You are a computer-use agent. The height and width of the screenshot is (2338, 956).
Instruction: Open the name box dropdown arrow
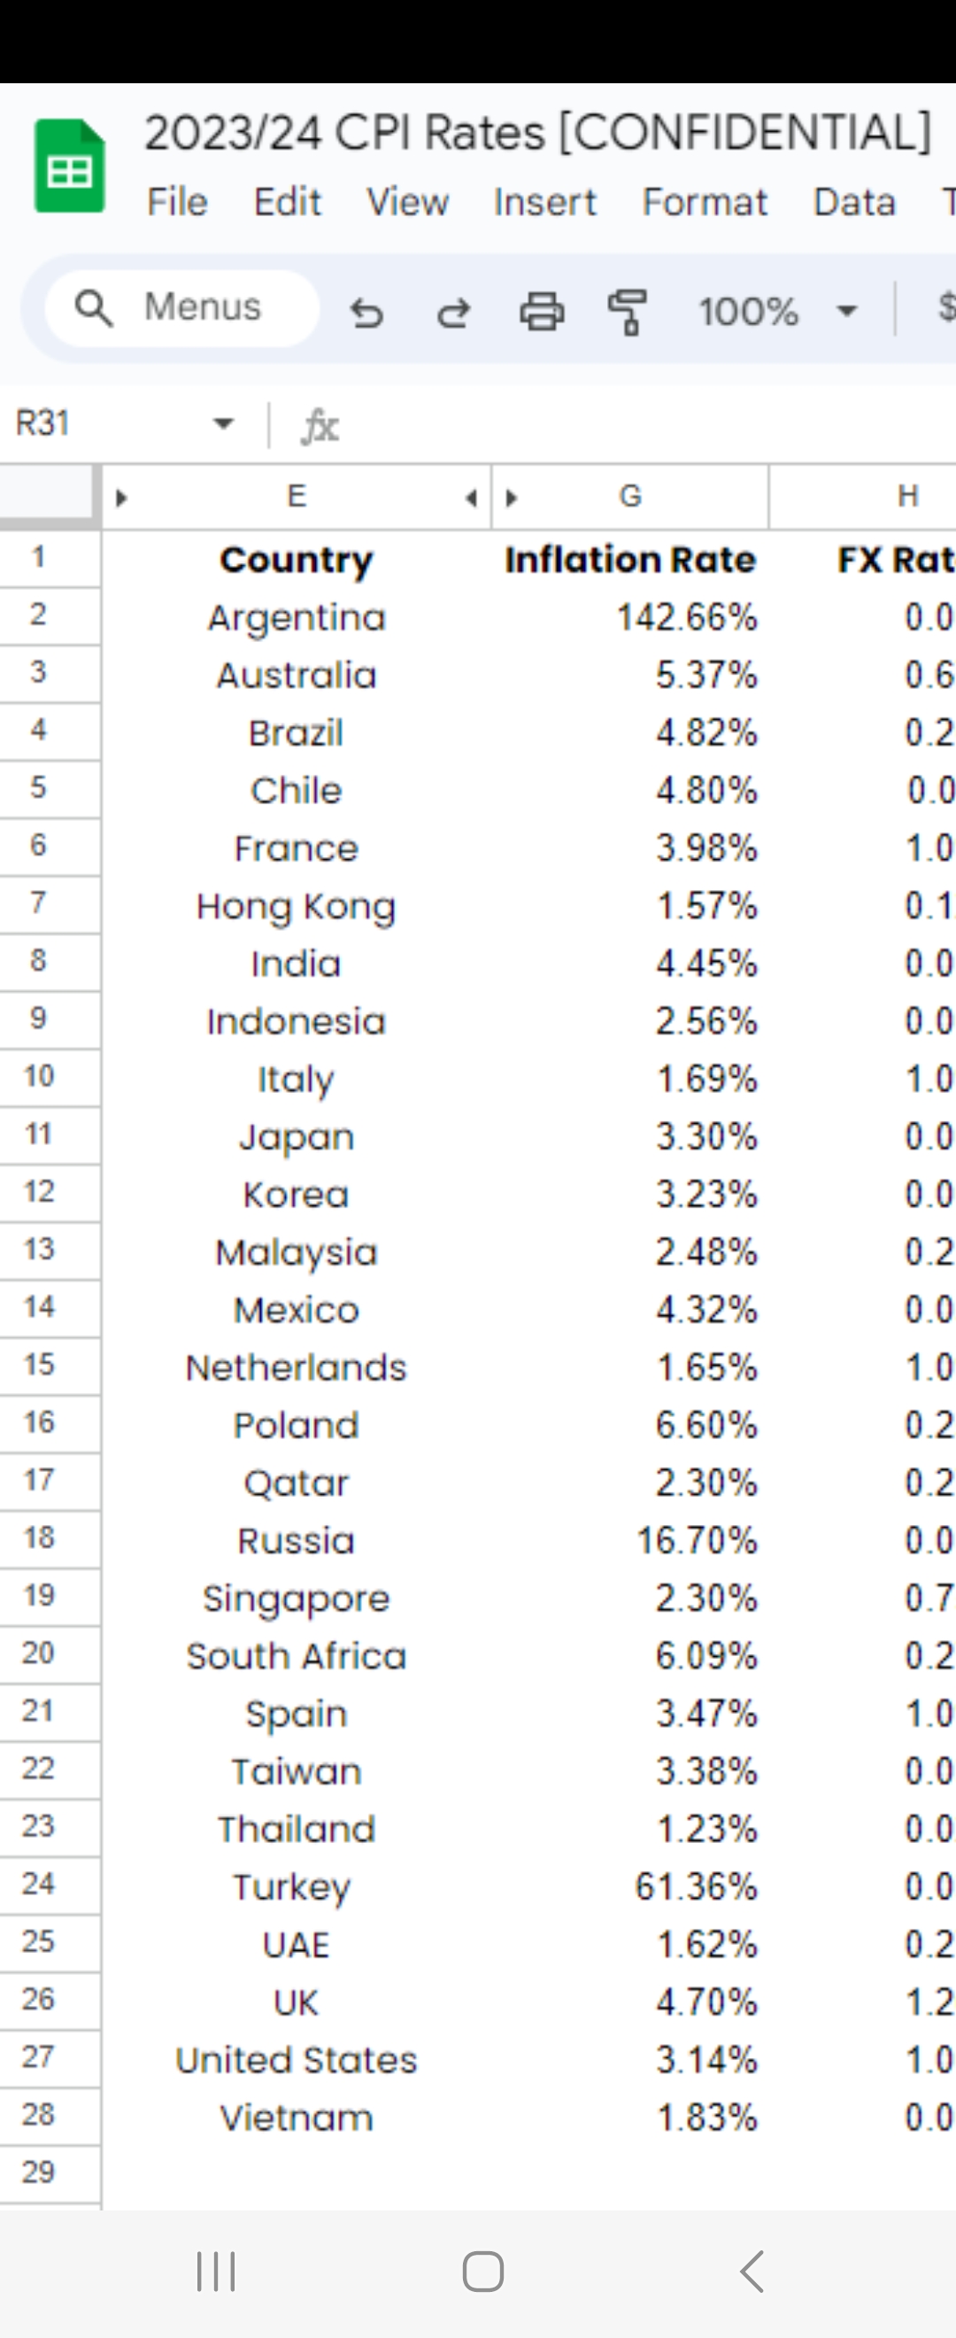(223, 423)
